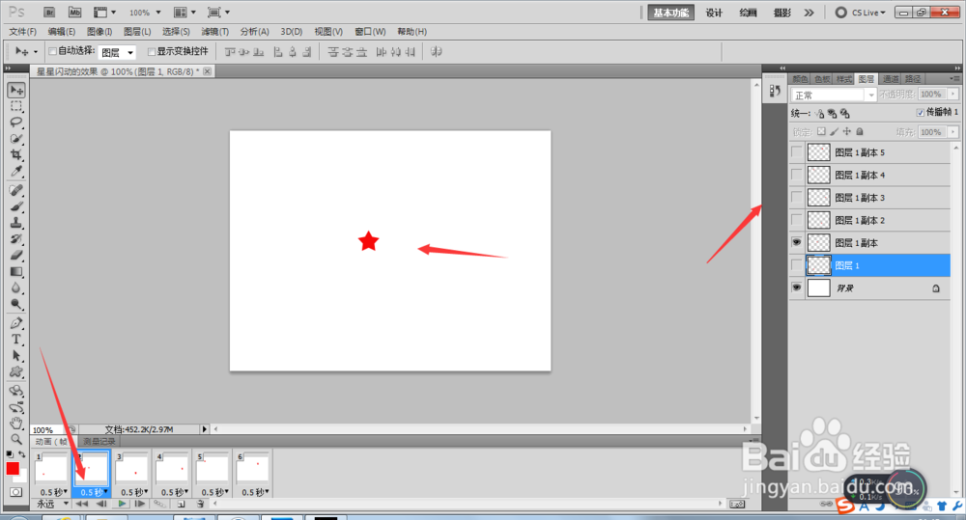
Task: Duplicate the selected animation frame
Action: pyautogui.click(x=182, y=504)
